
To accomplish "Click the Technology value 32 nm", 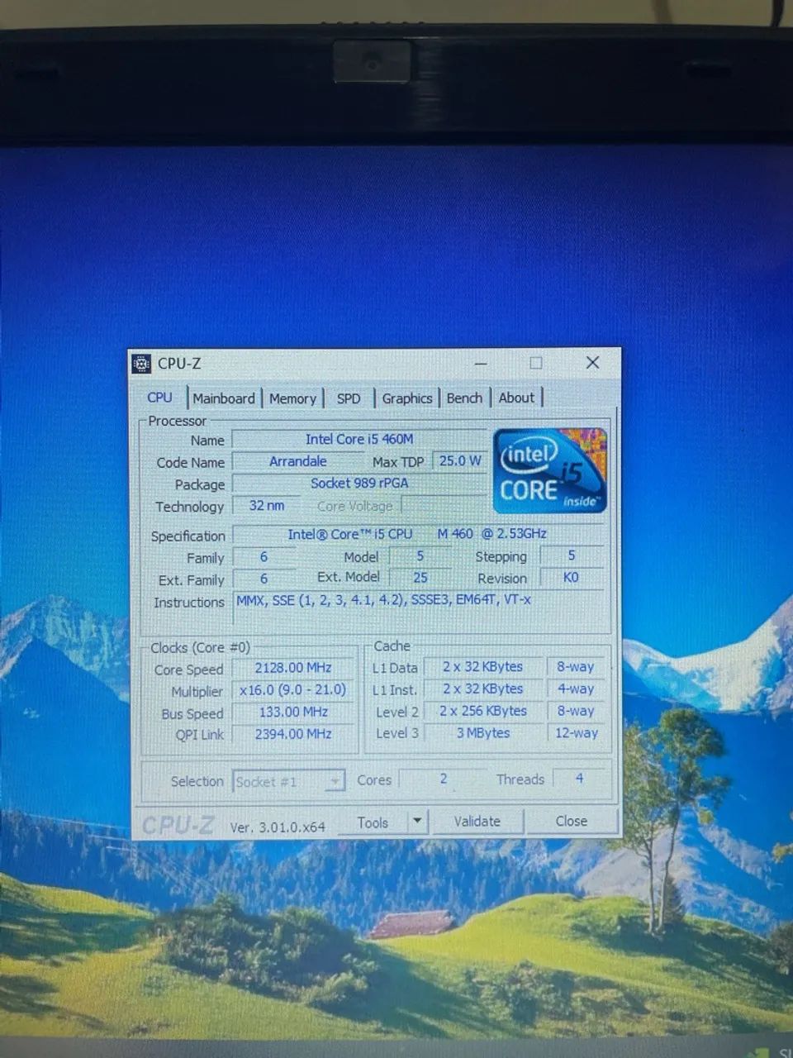I will tap(266, 505).
